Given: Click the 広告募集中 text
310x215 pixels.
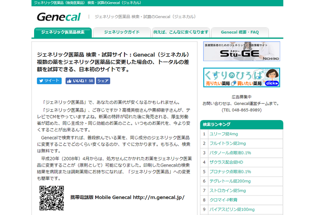Looking at the screenshot, I should coord(241,97).
